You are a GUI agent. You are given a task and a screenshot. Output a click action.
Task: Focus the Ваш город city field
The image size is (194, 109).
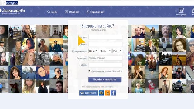pos(105,58)
